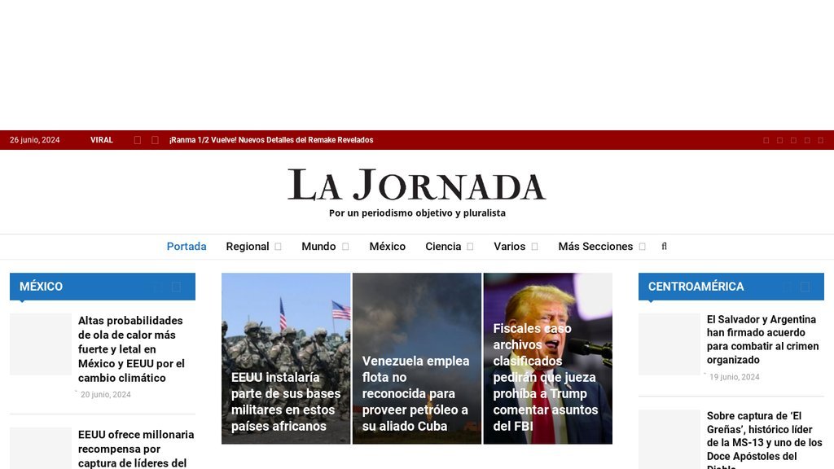Expand the Ciencia menu arrow

tap(470, 247)
